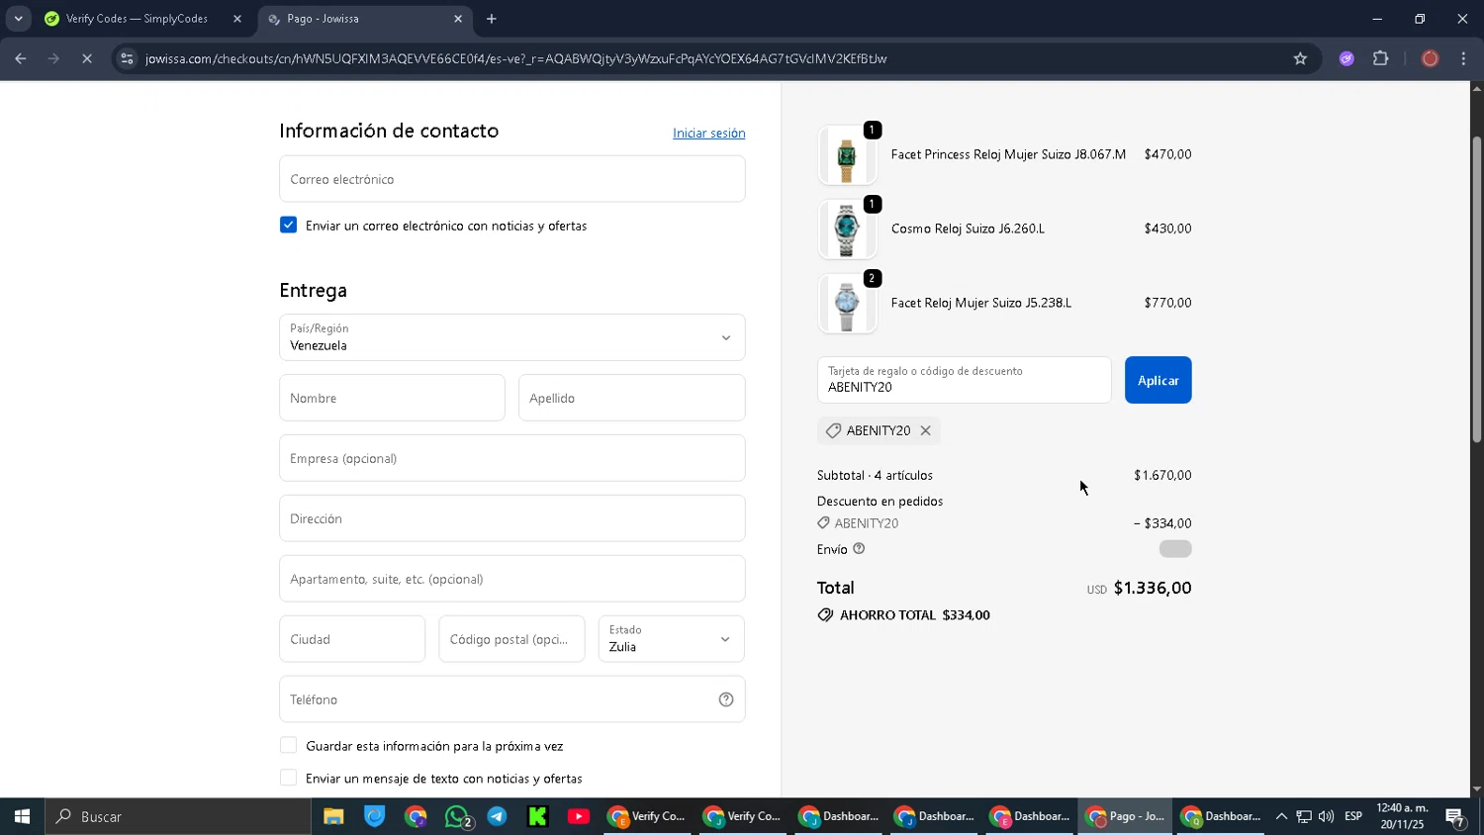Image resolution: width=1484 pixels, height=835 pixels.
Task: Click the browser address bar URL
Action: click(515, 58)
